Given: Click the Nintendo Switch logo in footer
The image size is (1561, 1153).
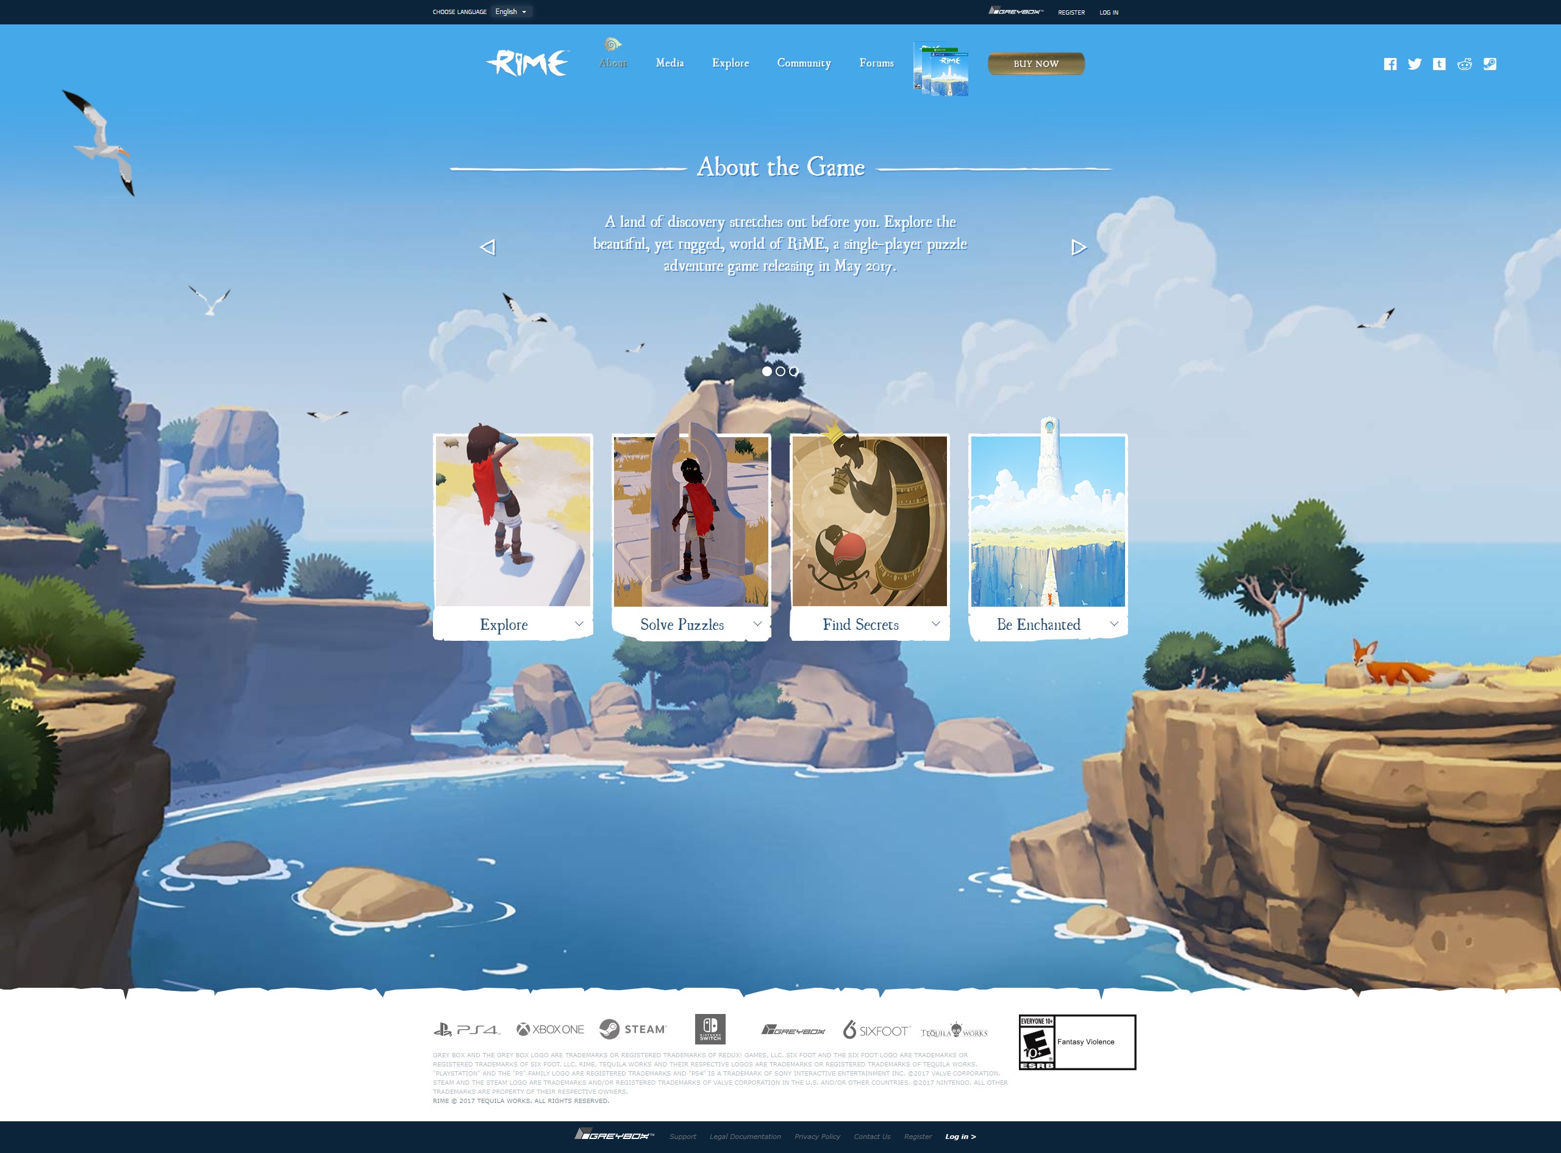Looking at the screenshot, I should click(710, 1029).
